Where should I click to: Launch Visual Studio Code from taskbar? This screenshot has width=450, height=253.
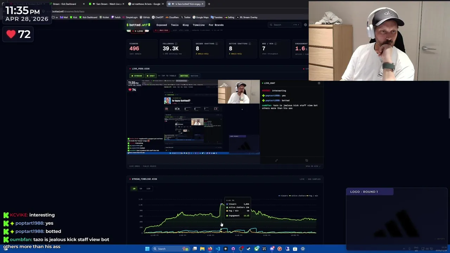[218, 249]
